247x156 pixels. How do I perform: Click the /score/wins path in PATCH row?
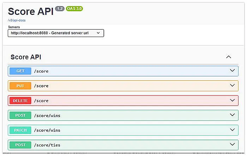coord(47,130)
